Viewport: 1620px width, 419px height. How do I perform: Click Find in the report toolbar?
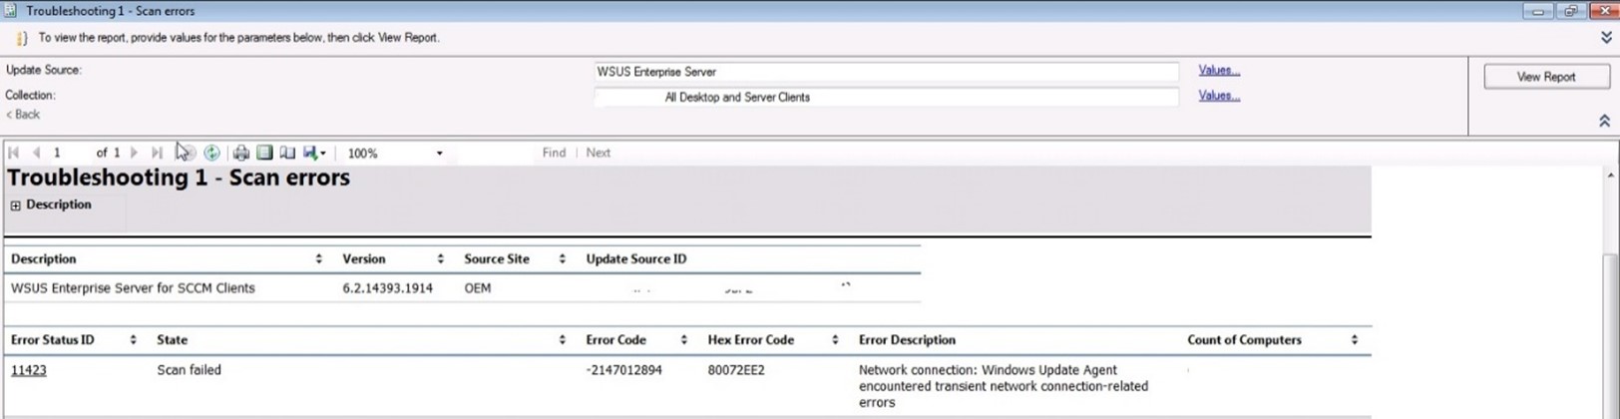click(x=554, y=153)
